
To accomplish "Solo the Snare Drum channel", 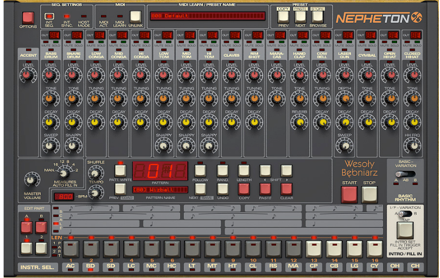I will tap(78, 42).
